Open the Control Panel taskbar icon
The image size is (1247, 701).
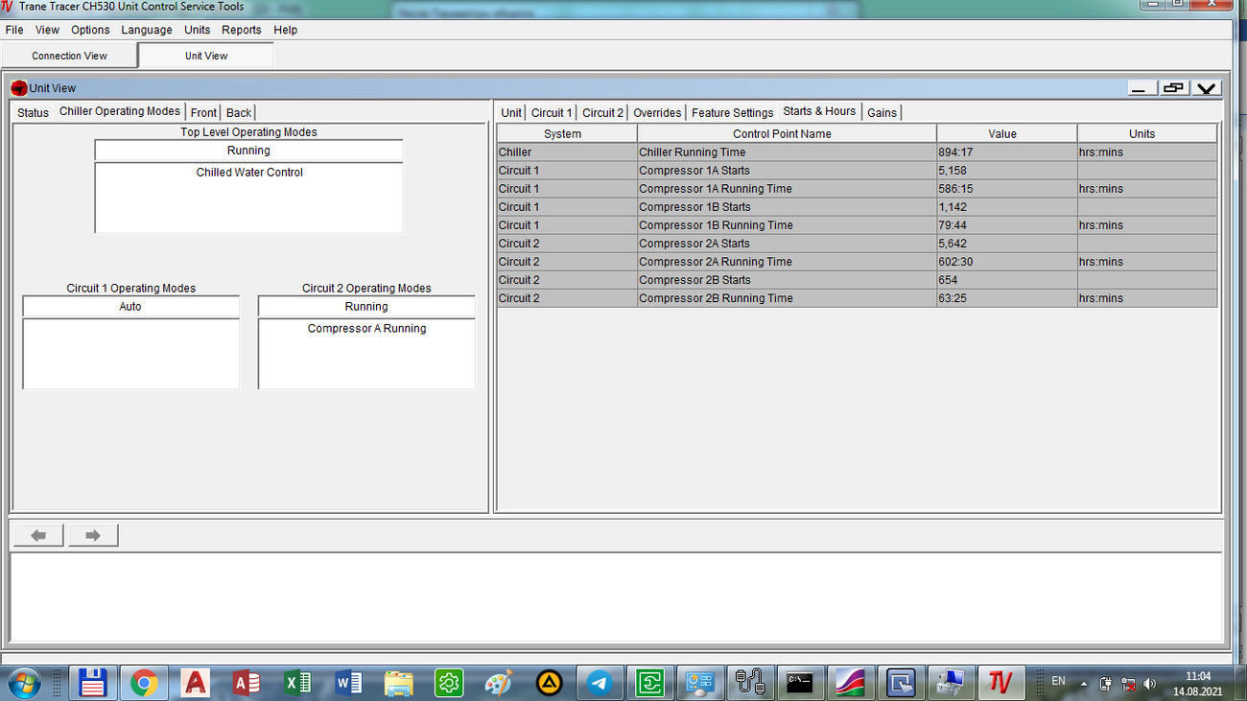pos(700,683)
